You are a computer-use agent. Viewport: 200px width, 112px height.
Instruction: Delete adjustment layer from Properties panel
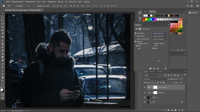(165, 68)
